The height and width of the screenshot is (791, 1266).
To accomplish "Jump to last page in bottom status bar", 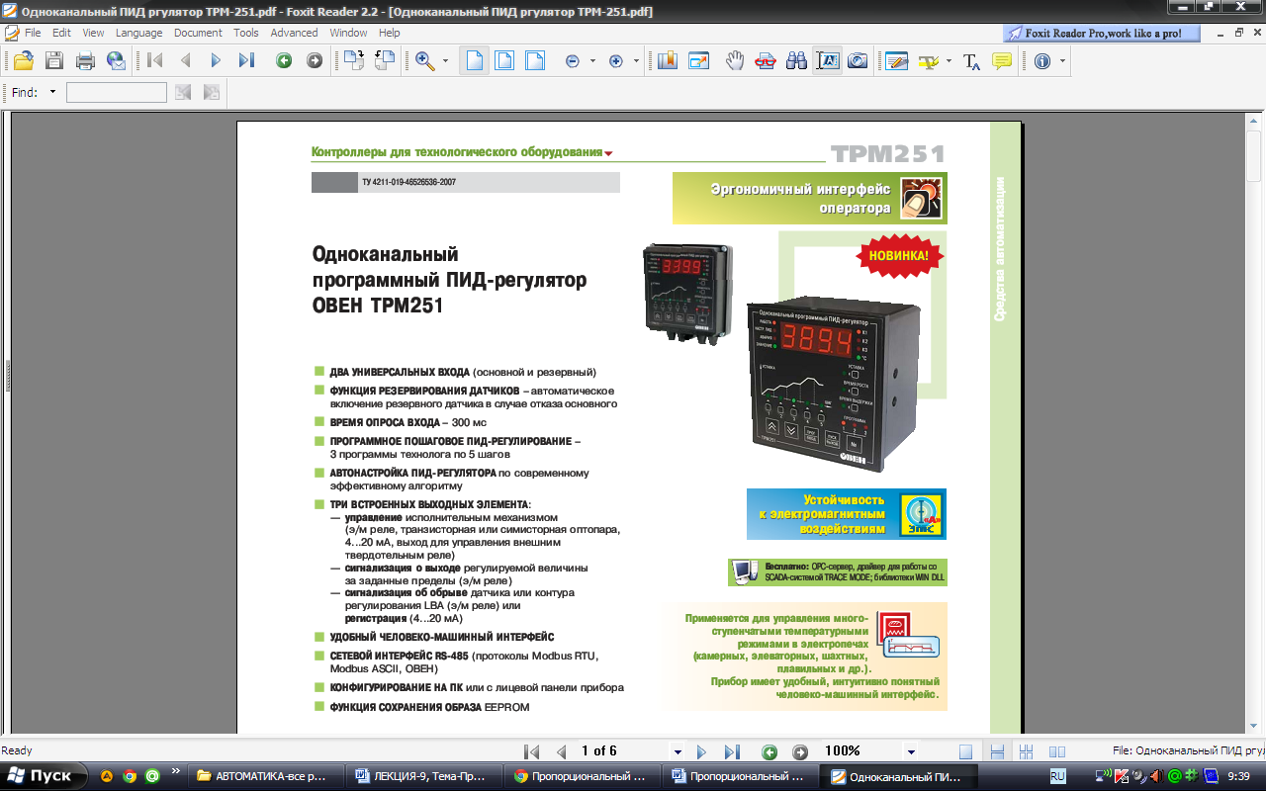I will click(x=732, y=751).
